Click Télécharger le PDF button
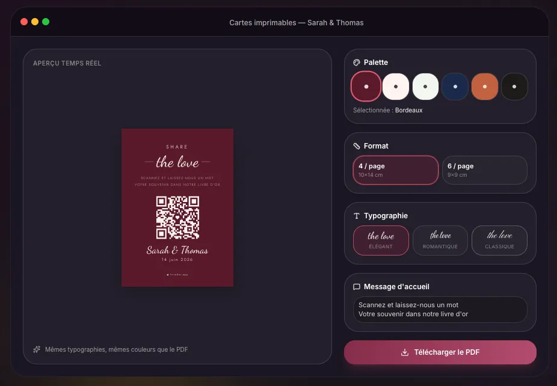 (440, 352)
